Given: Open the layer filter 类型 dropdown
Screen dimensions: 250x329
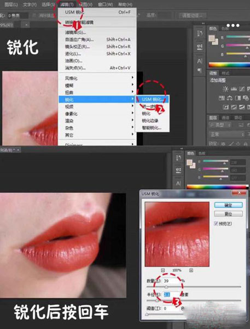Looking at the screenshot, I should click(x=220, y=125).
